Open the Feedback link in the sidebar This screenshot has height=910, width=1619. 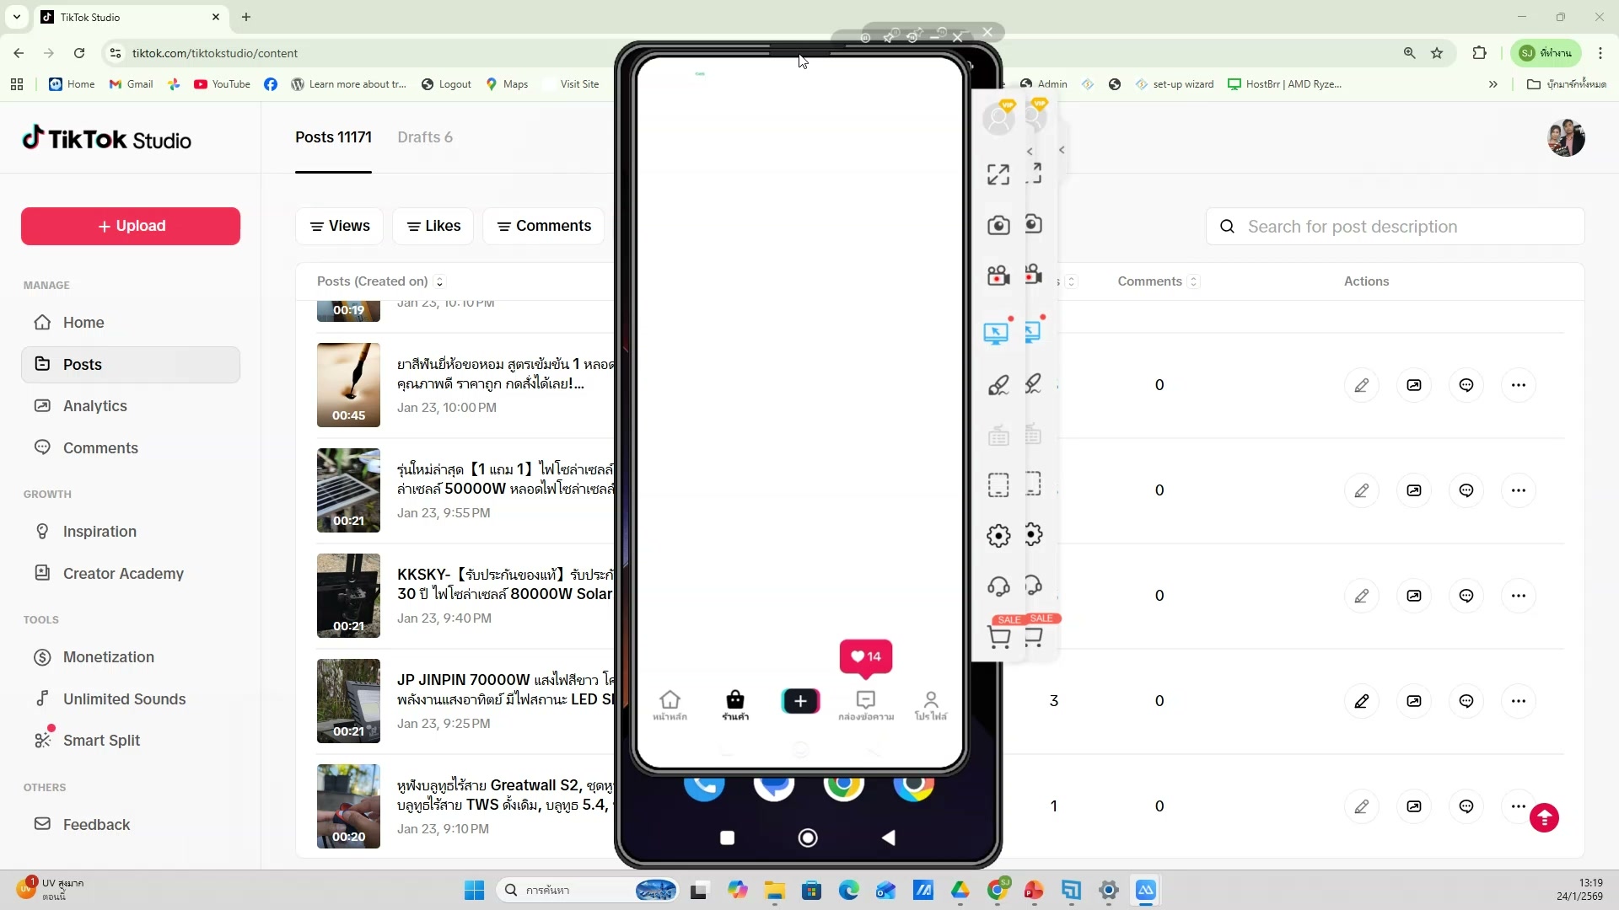[x=95, y=825]
